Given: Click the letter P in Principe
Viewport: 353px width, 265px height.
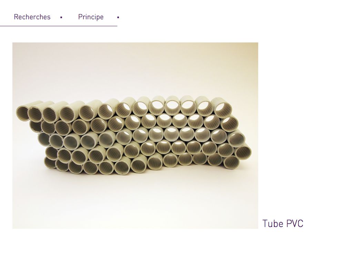Looking at the screenshot, I should [x=80, y=17].
